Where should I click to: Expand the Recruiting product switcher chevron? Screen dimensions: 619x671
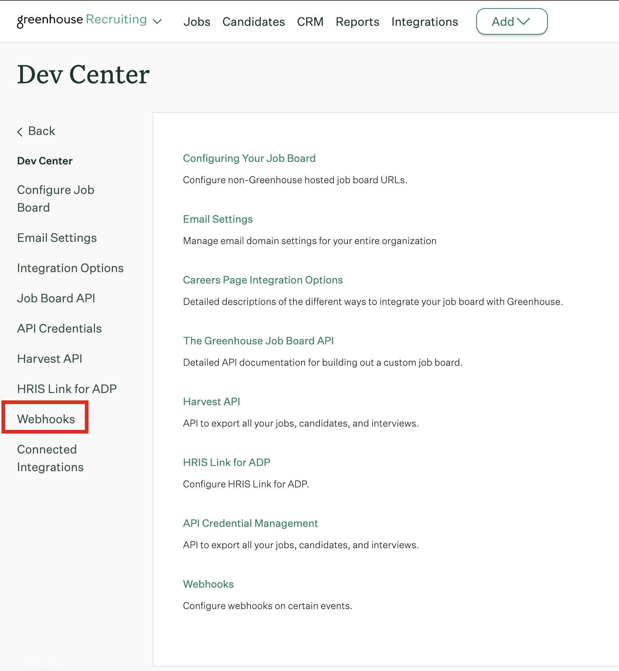(157, 21)
